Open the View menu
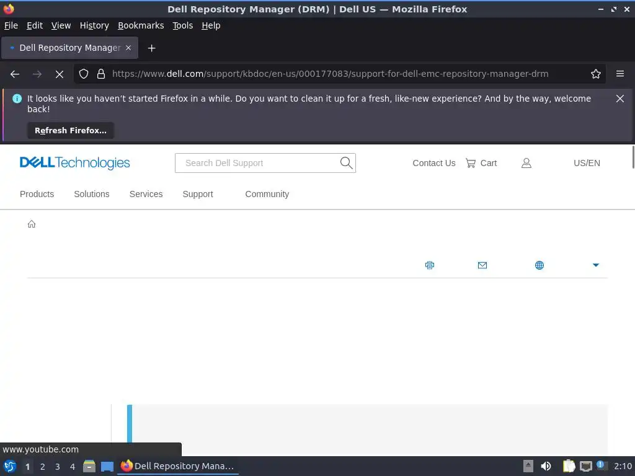The image size is (635, 476). coord(61,25)
